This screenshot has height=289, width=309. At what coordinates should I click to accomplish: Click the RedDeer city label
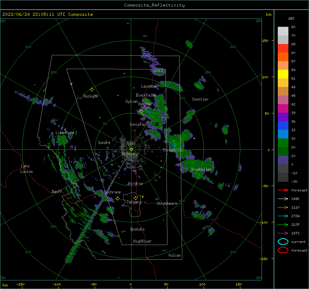[x=146, y=104]
